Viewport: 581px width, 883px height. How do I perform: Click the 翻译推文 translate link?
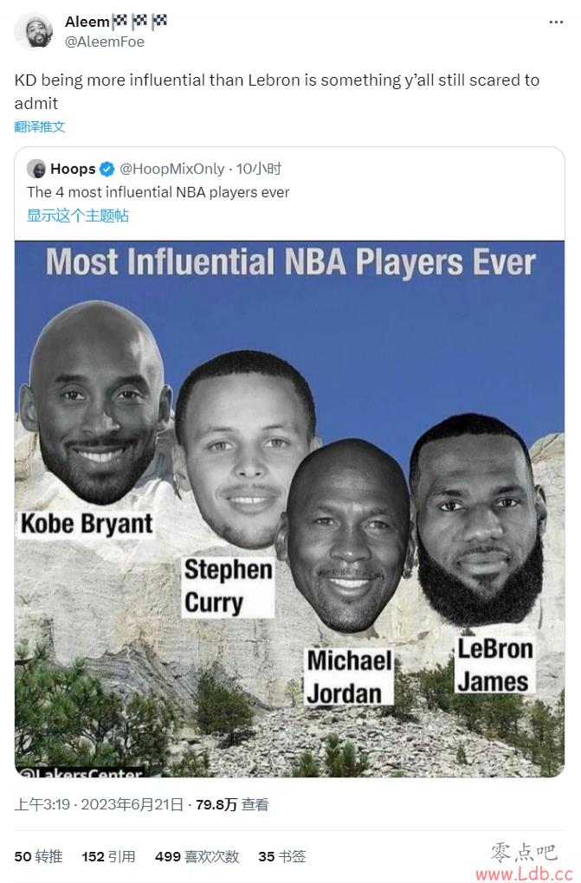point(40,126)
